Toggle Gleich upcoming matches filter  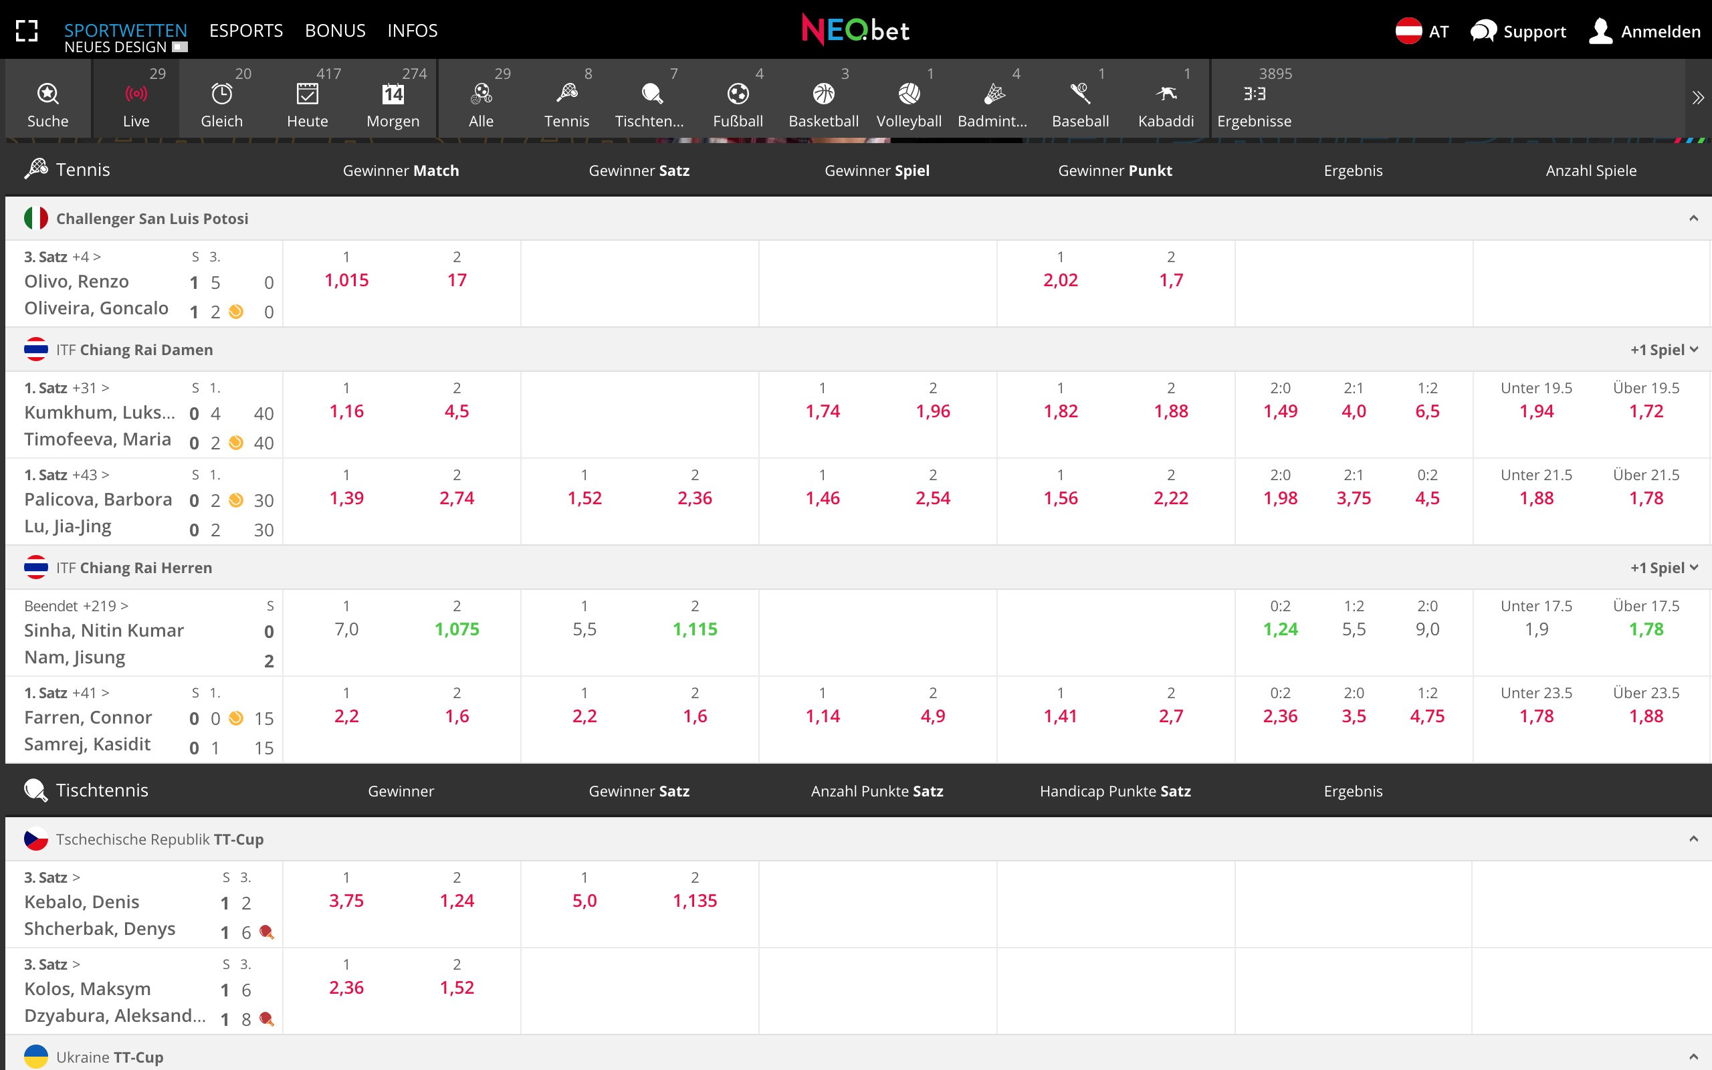[221, 99]
